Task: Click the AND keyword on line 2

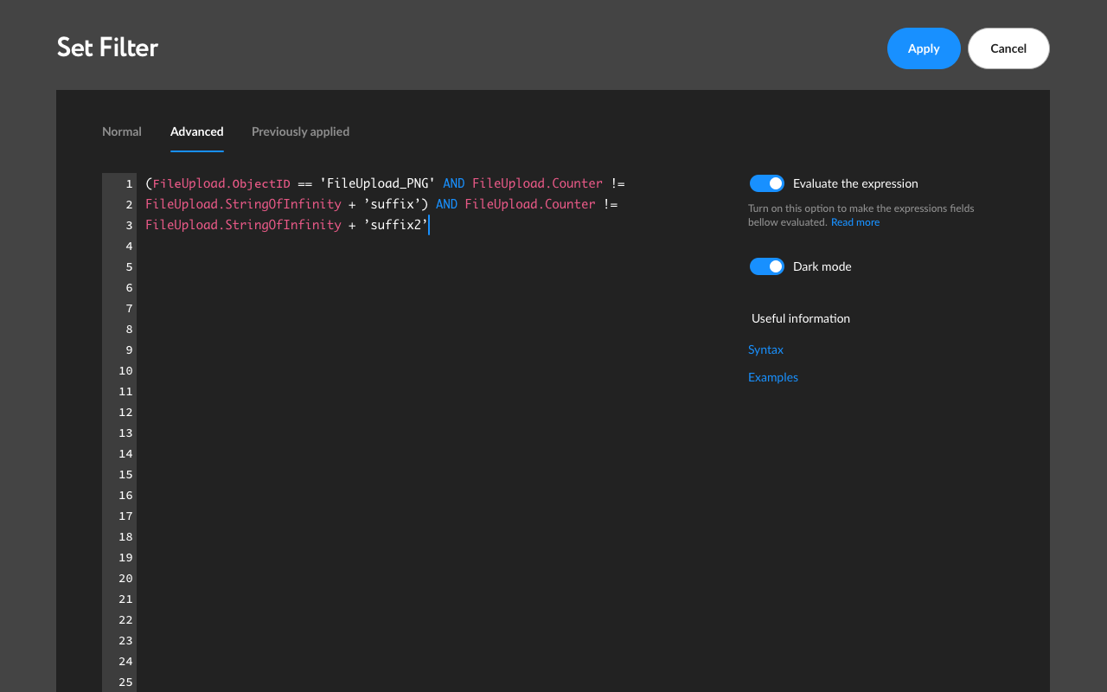Action: (x=446, y=204)
